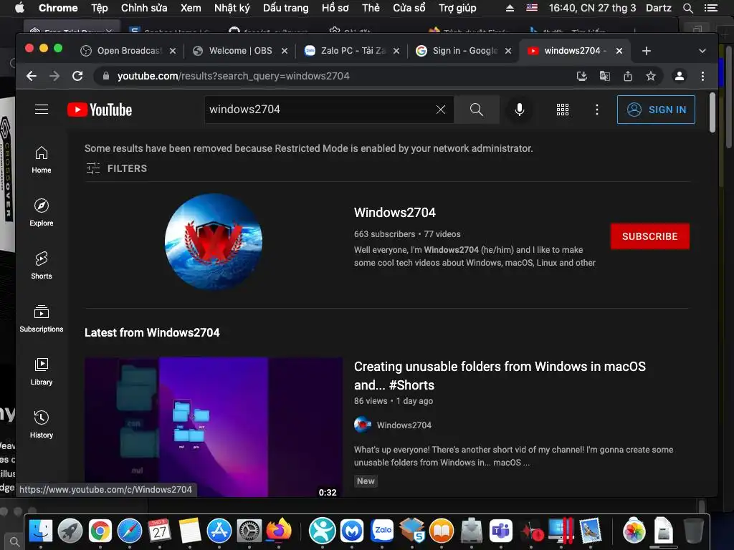Open video 'Creating unusable folders from Windows'
734x550 pixels.
click(500, 375)
